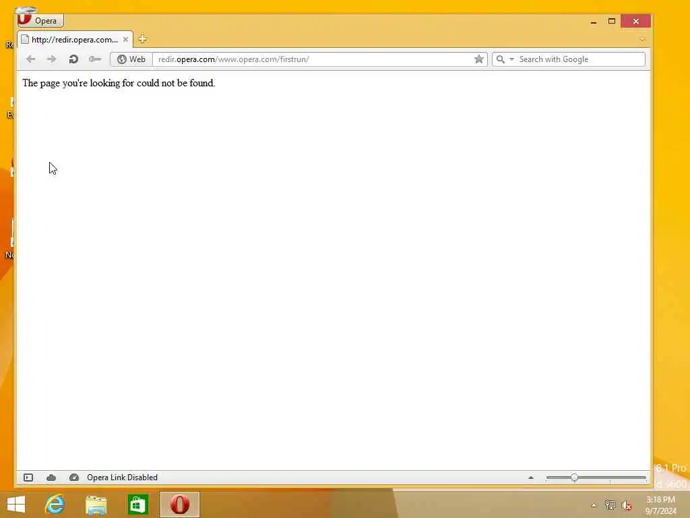Go back with the back arrow
Screen dimensions: 690x518
click(30, 59)
